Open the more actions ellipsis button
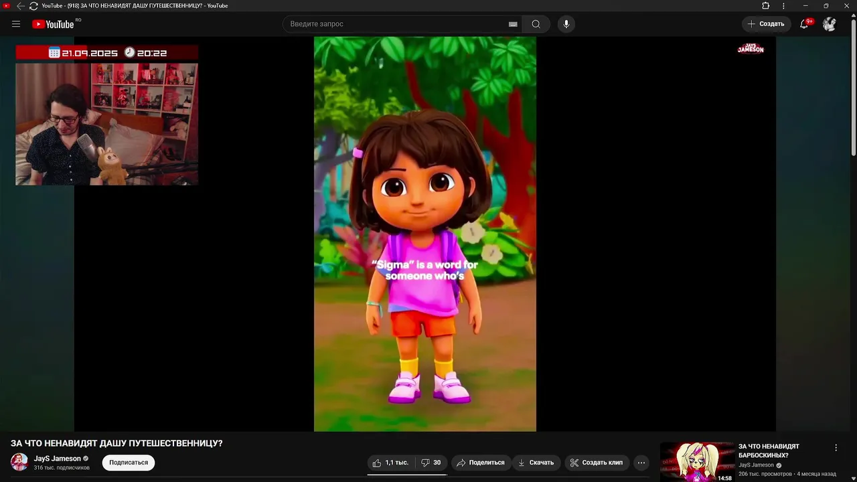Screen dimensions: 857x482 click(x=641, y=463)
